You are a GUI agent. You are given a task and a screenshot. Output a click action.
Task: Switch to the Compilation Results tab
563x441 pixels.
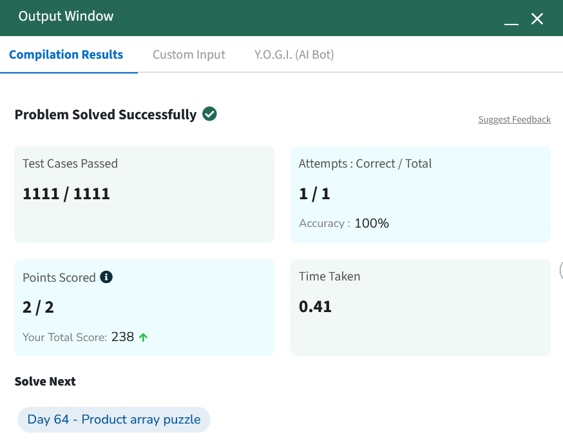(66, 55)
